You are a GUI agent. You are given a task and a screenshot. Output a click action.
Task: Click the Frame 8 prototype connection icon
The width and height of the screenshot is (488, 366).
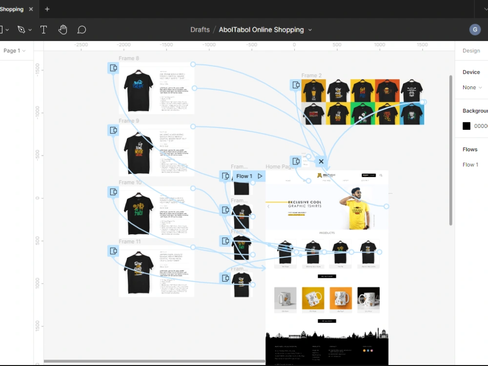pyautogui.click(x=113, y=68)
